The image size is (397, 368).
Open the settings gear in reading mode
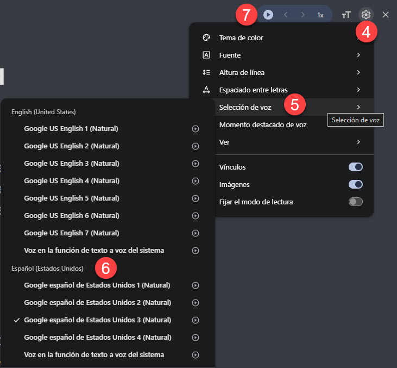coord(366,15)
